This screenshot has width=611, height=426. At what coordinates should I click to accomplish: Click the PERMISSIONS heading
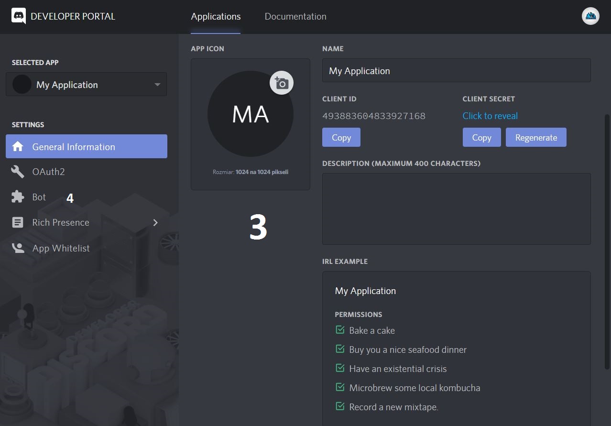(359, 315)
